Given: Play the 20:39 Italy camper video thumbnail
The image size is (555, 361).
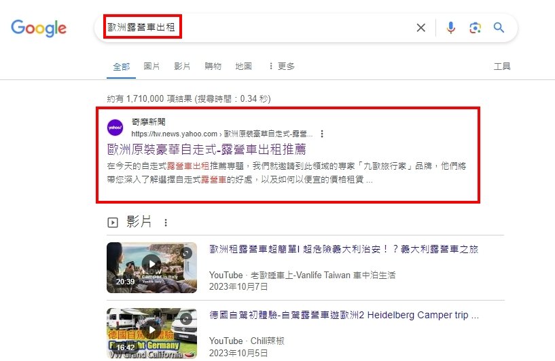Looking at the screenshot, I should click(x=151, y=267).
